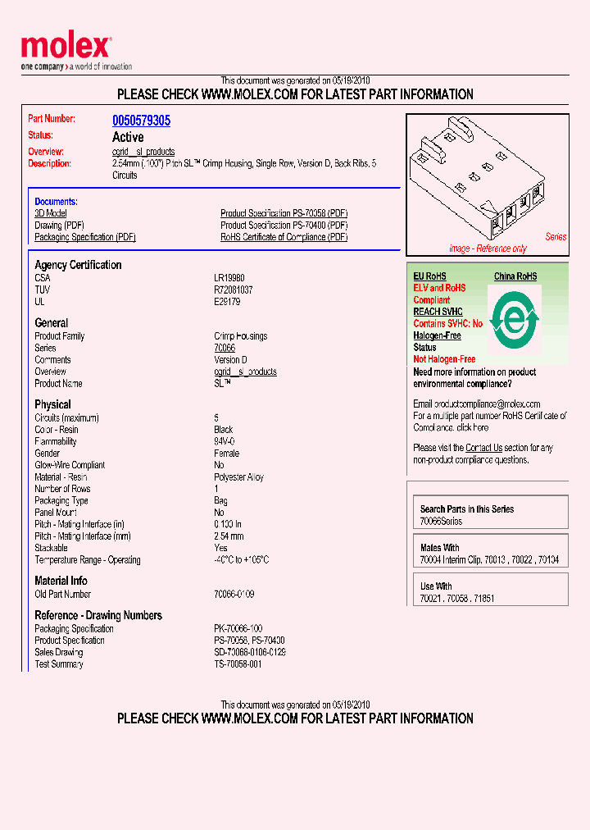This screenshot has width=590, height=830.
Task: Click the 70066Series search parts link
Action: pos(441,522)
